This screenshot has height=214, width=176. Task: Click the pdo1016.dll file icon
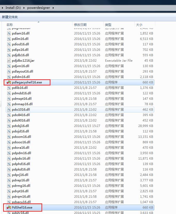[9, 109]
